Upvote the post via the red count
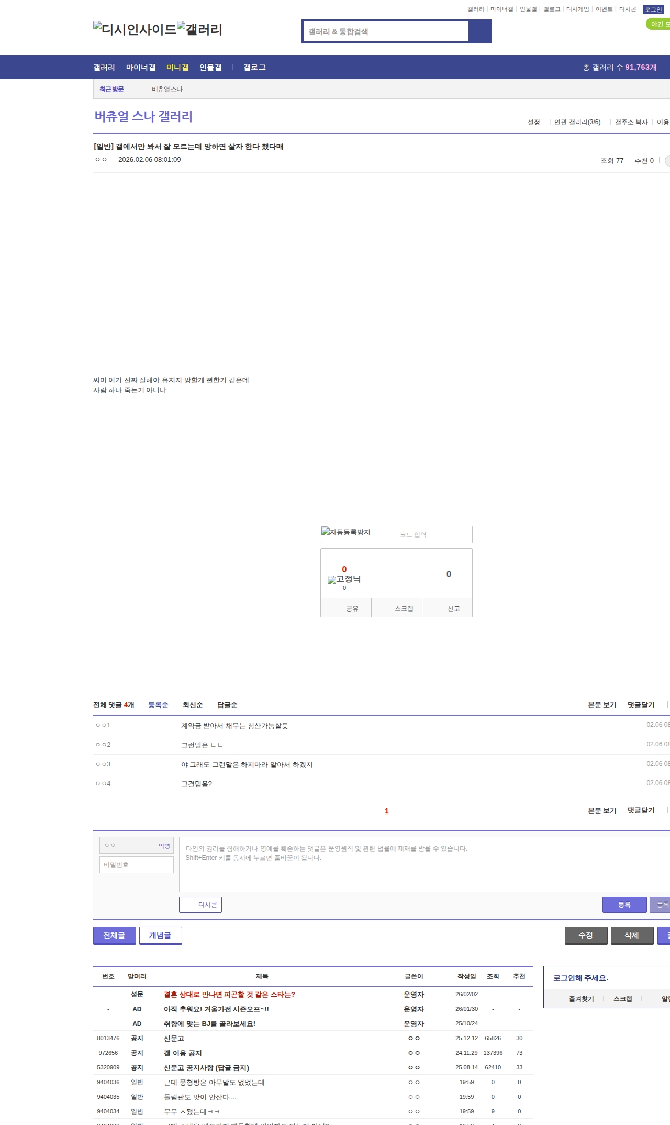The image size is (670, 1125). click(x=344, y=569)
